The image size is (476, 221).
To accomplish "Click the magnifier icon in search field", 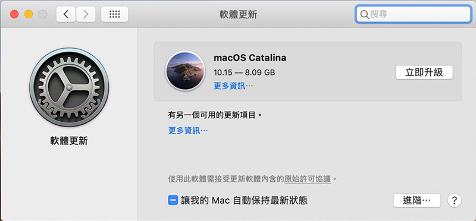I will (364, 14).
